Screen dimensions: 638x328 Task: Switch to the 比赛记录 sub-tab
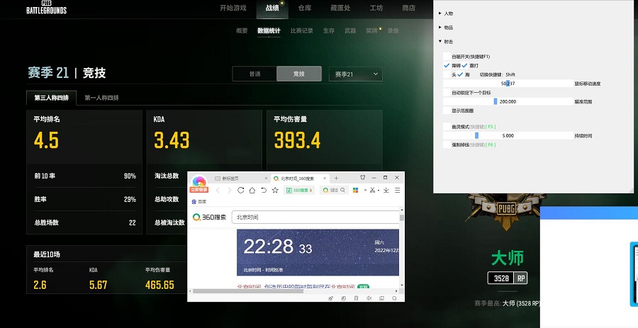point(302,30)
